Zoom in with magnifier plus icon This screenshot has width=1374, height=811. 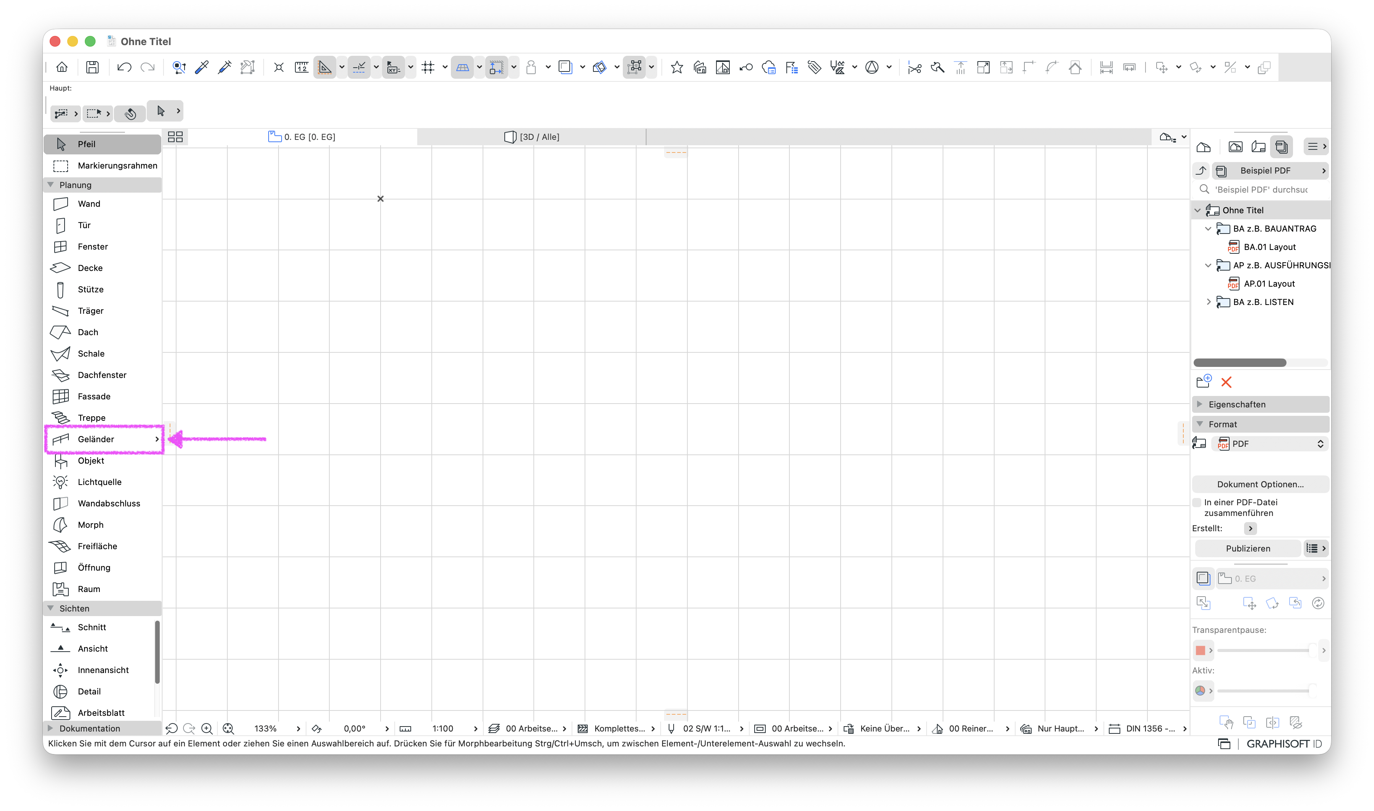tap(206, 728)
